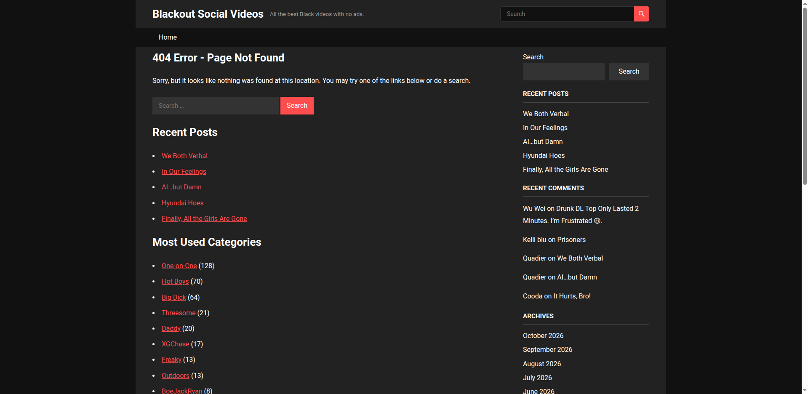The height and width of the screenshot is (394, 808).
Task: Open the Daddy category
Action: (x=171, y=328)
